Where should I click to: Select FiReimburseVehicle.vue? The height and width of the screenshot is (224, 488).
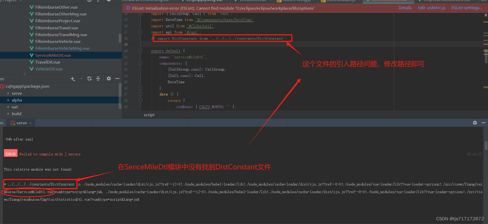pos(58,41)
